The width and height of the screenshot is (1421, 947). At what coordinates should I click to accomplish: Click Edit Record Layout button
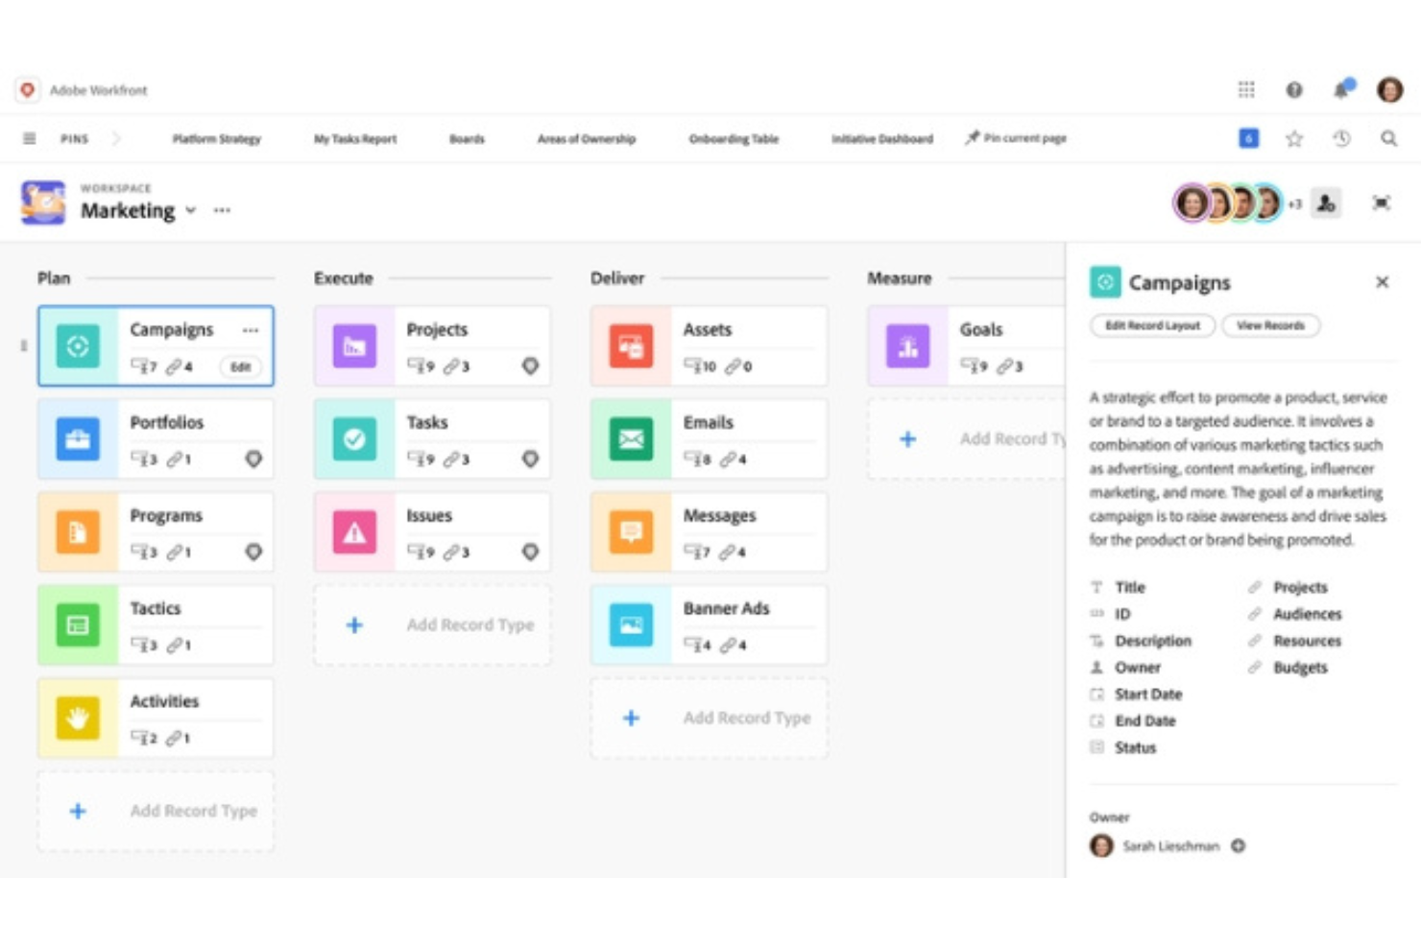pos(1152,325)
